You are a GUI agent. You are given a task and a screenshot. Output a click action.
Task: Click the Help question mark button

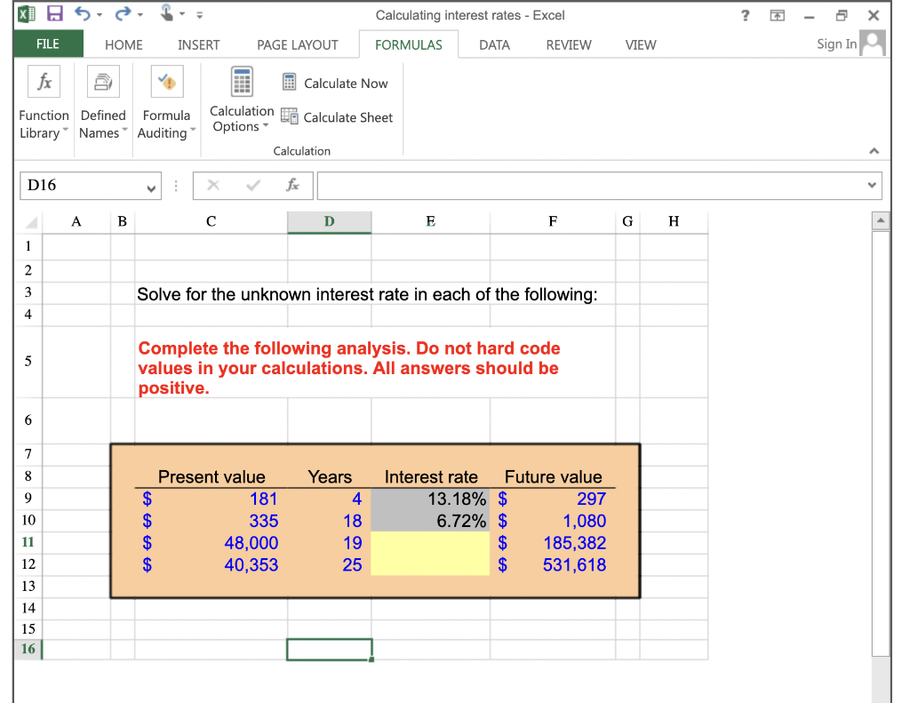(745, 14)
